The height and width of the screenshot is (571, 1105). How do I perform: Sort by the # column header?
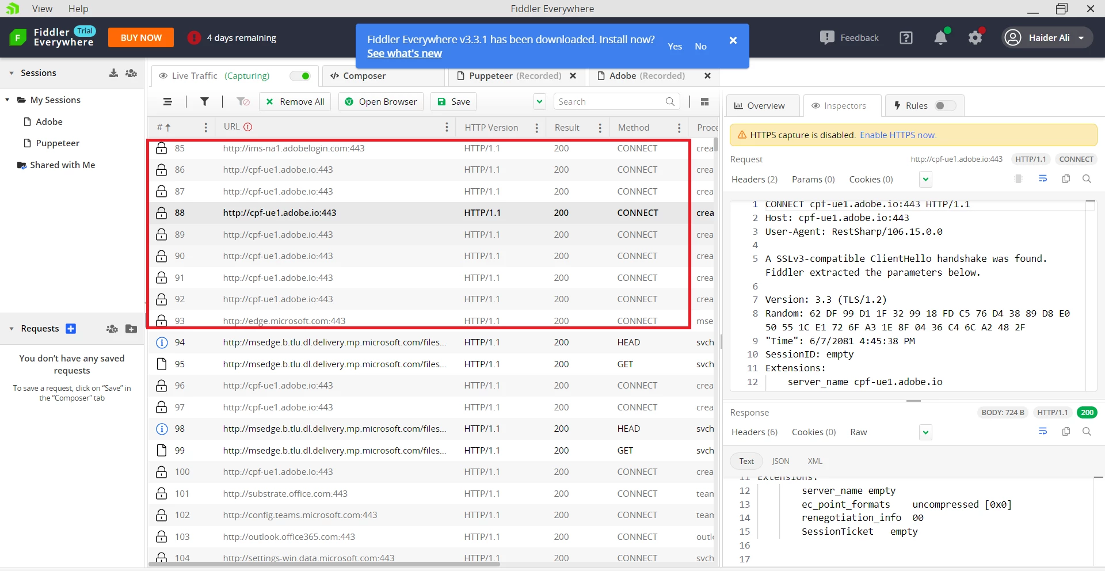coord(163,127)
